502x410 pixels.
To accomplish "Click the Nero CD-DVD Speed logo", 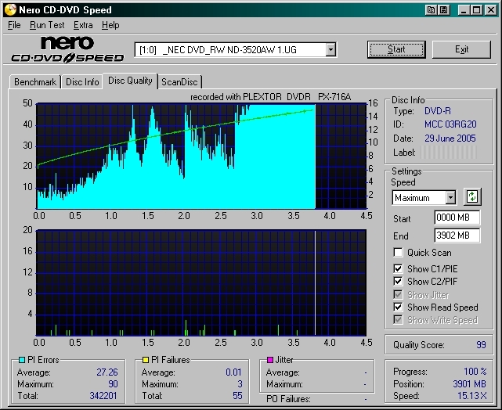I will (x=67, y=49).
